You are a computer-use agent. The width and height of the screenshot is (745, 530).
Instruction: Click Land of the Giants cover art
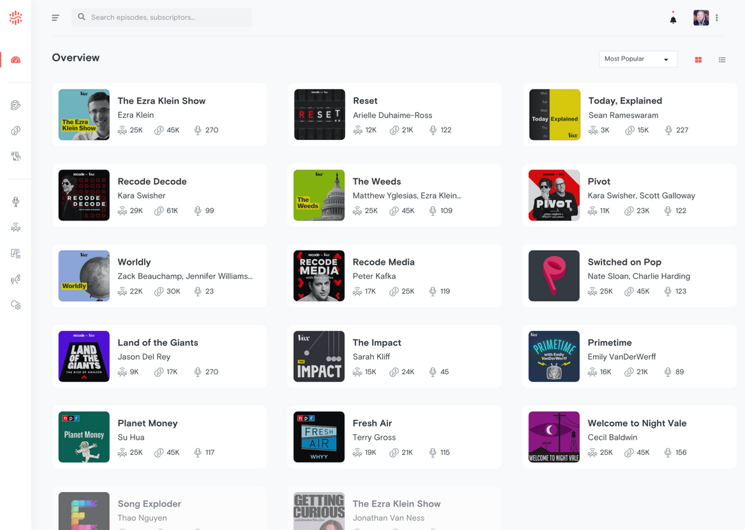(84, 356)
